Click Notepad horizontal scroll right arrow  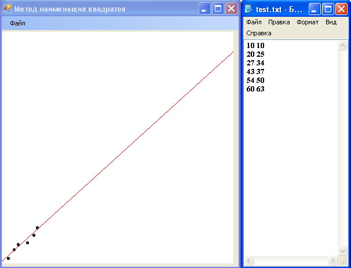[x=332, y=261]
